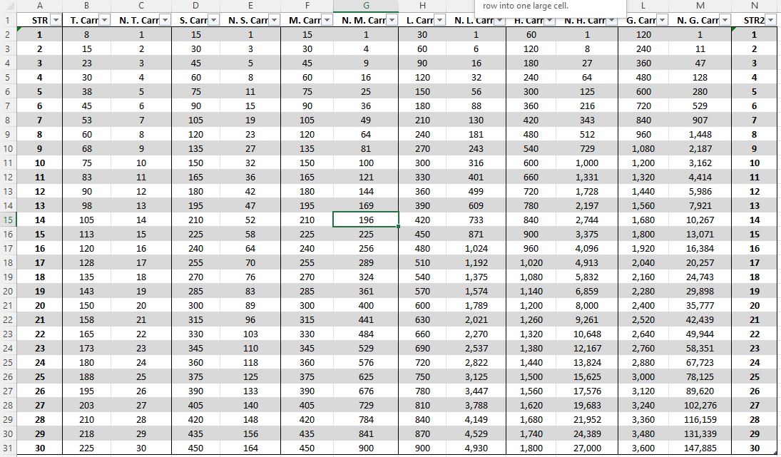Viewport: 781px width, 457px height.
Task: Open the STR column filter dropdown
Action: 56,21
